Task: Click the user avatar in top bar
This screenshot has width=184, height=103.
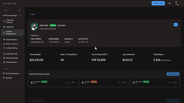Action: [x=176, y=3]
